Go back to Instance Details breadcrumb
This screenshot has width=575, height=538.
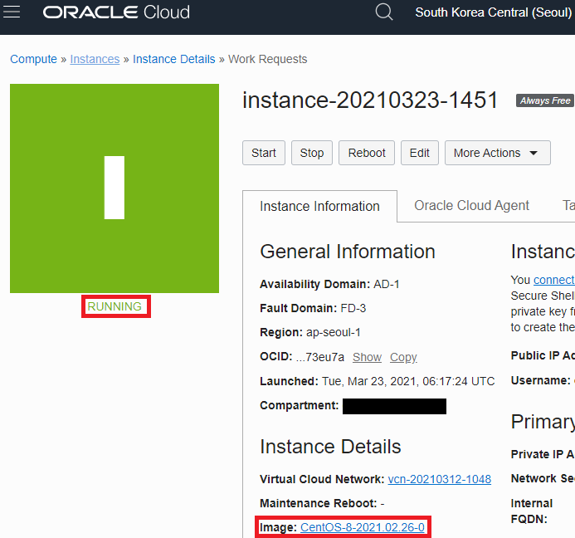(173, 59)
